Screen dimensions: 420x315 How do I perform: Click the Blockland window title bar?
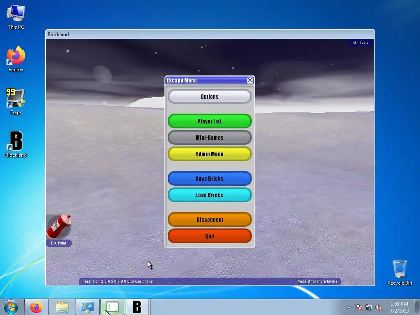(210, 34)
